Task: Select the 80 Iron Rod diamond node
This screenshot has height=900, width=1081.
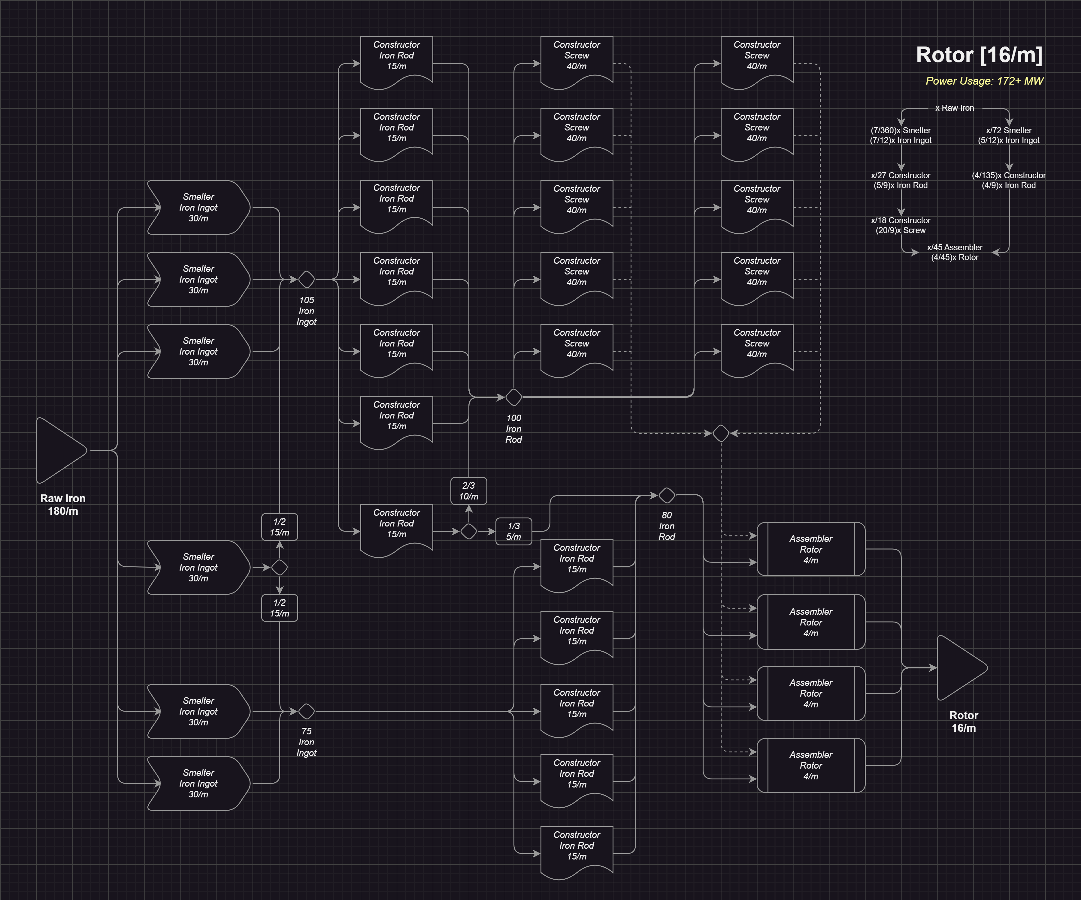Action: (x=667, y=495)
